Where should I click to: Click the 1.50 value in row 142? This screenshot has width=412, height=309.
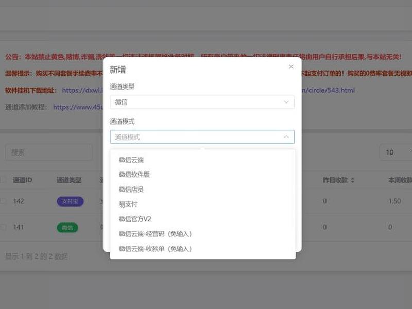coord(394,201)
